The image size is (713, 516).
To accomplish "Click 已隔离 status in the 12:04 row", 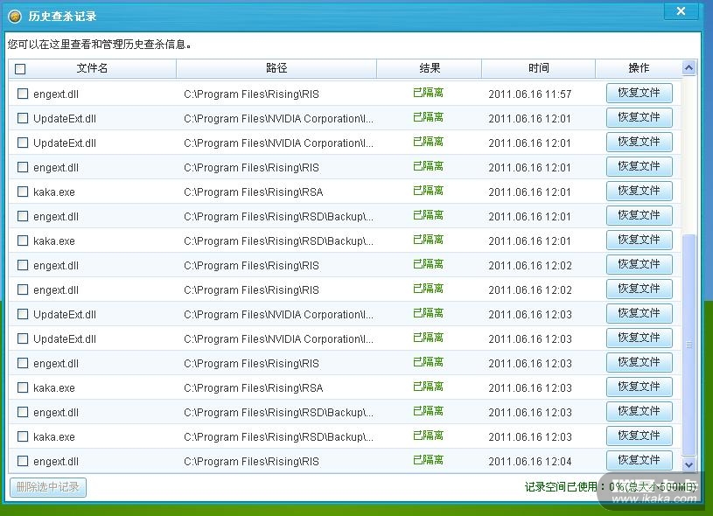I will point(428,460).
